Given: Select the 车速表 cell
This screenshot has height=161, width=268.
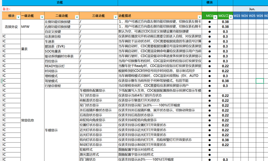Looking at the screenshot, I should point(62,42).
